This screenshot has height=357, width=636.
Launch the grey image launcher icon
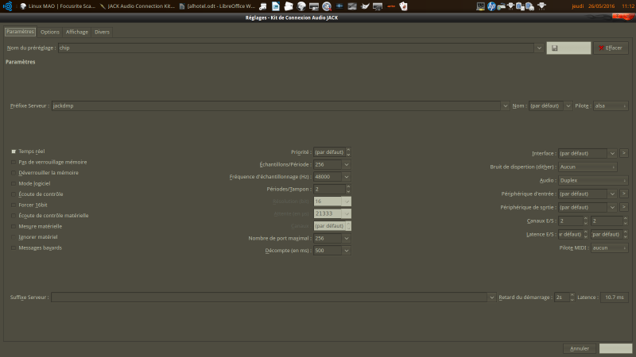click(x=352, y=6)
